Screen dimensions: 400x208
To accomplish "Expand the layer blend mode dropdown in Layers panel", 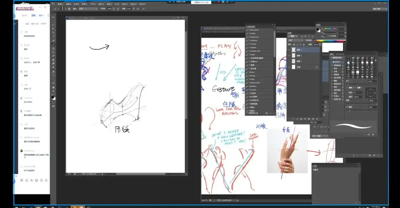I will point(296,40).
